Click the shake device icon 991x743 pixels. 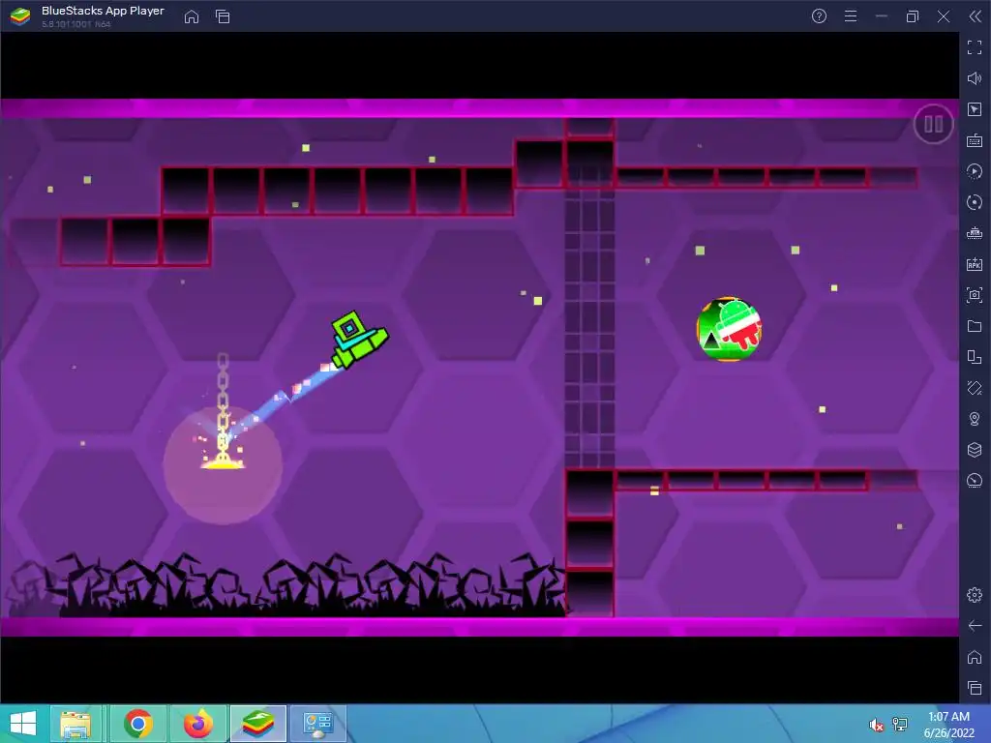click(975, 388)
